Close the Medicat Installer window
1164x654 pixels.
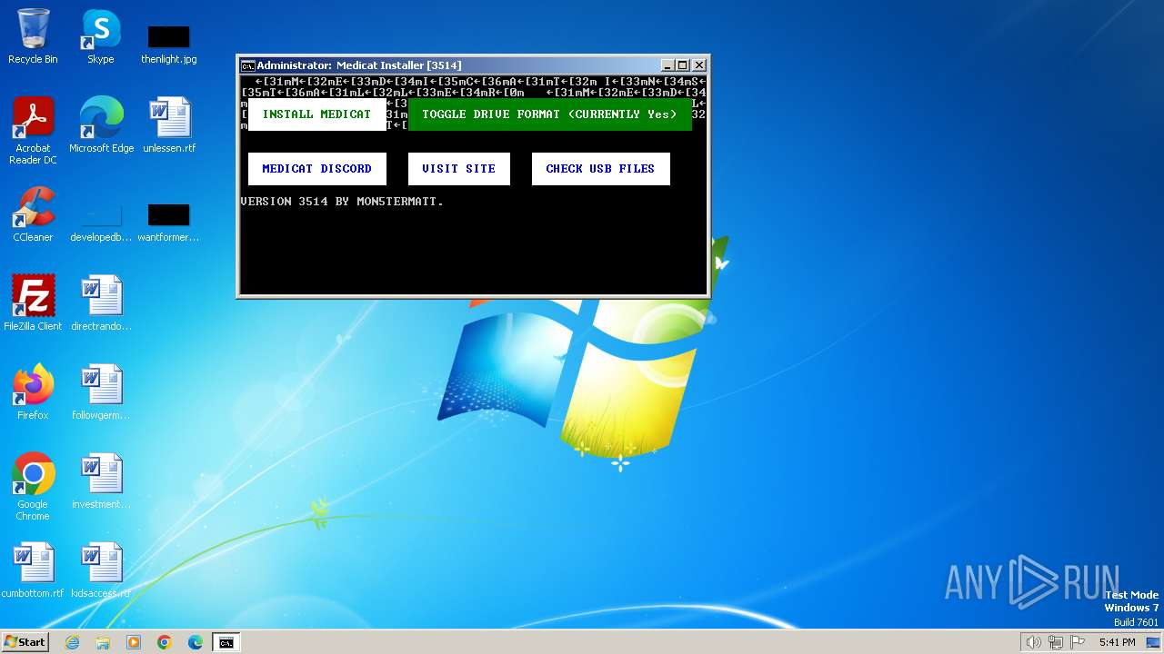[x=699, y=65]
